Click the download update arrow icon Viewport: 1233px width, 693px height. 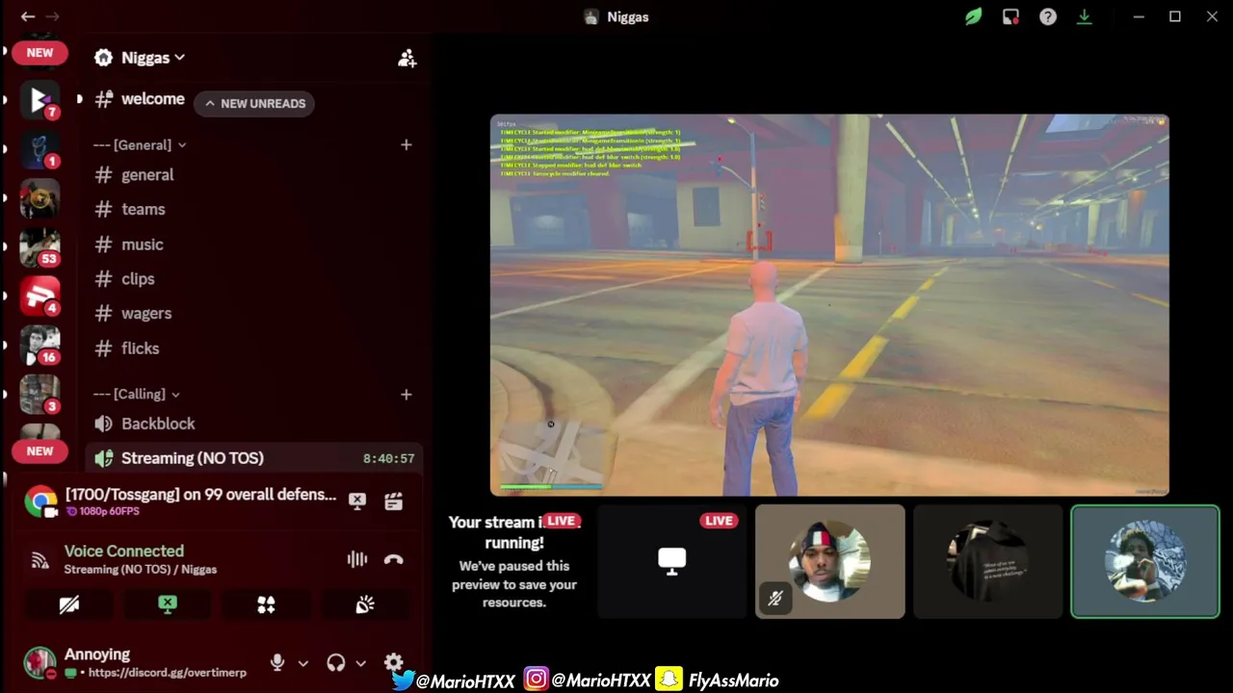(x=1085, y=16)
